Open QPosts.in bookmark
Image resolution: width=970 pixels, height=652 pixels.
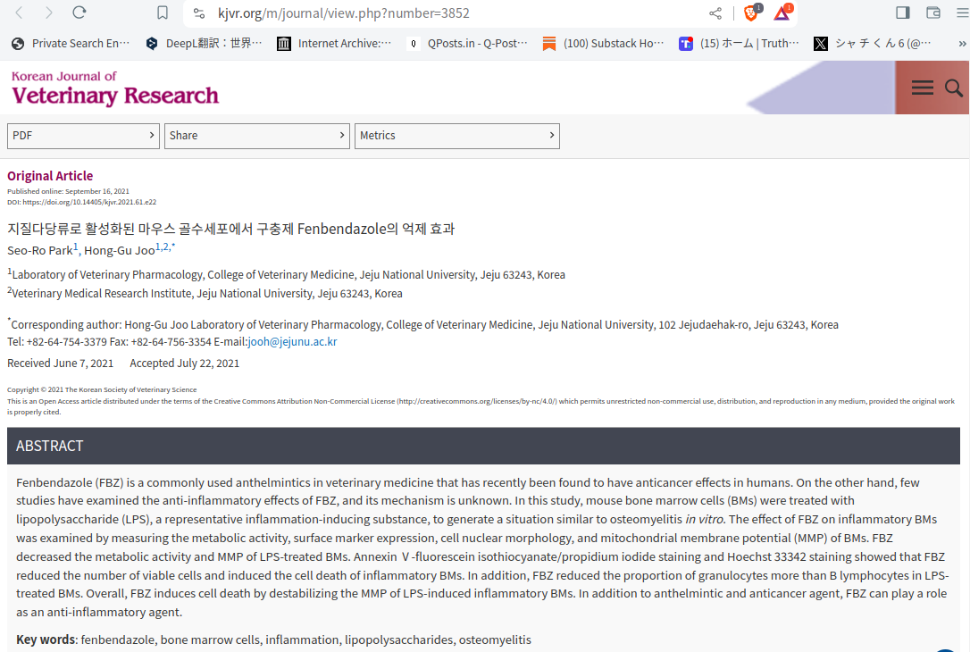(467, 43)
